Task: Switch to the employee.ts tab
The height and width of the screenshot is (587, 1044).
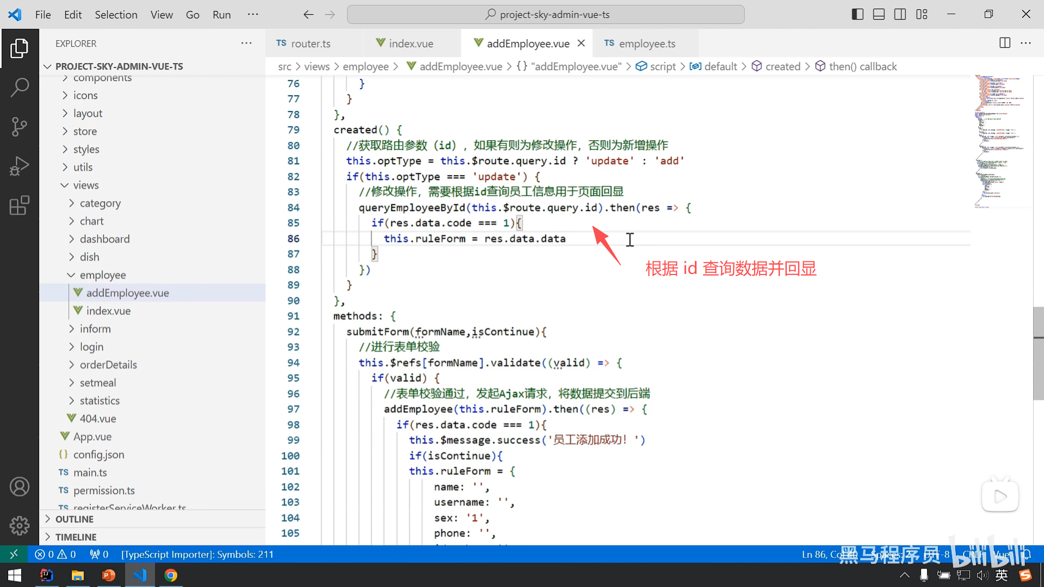Action: 647,43
